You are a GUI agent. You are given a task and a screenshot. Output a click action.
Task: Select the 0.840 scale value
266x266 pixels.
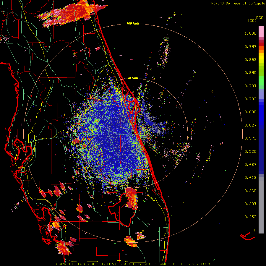pos(250,73)
